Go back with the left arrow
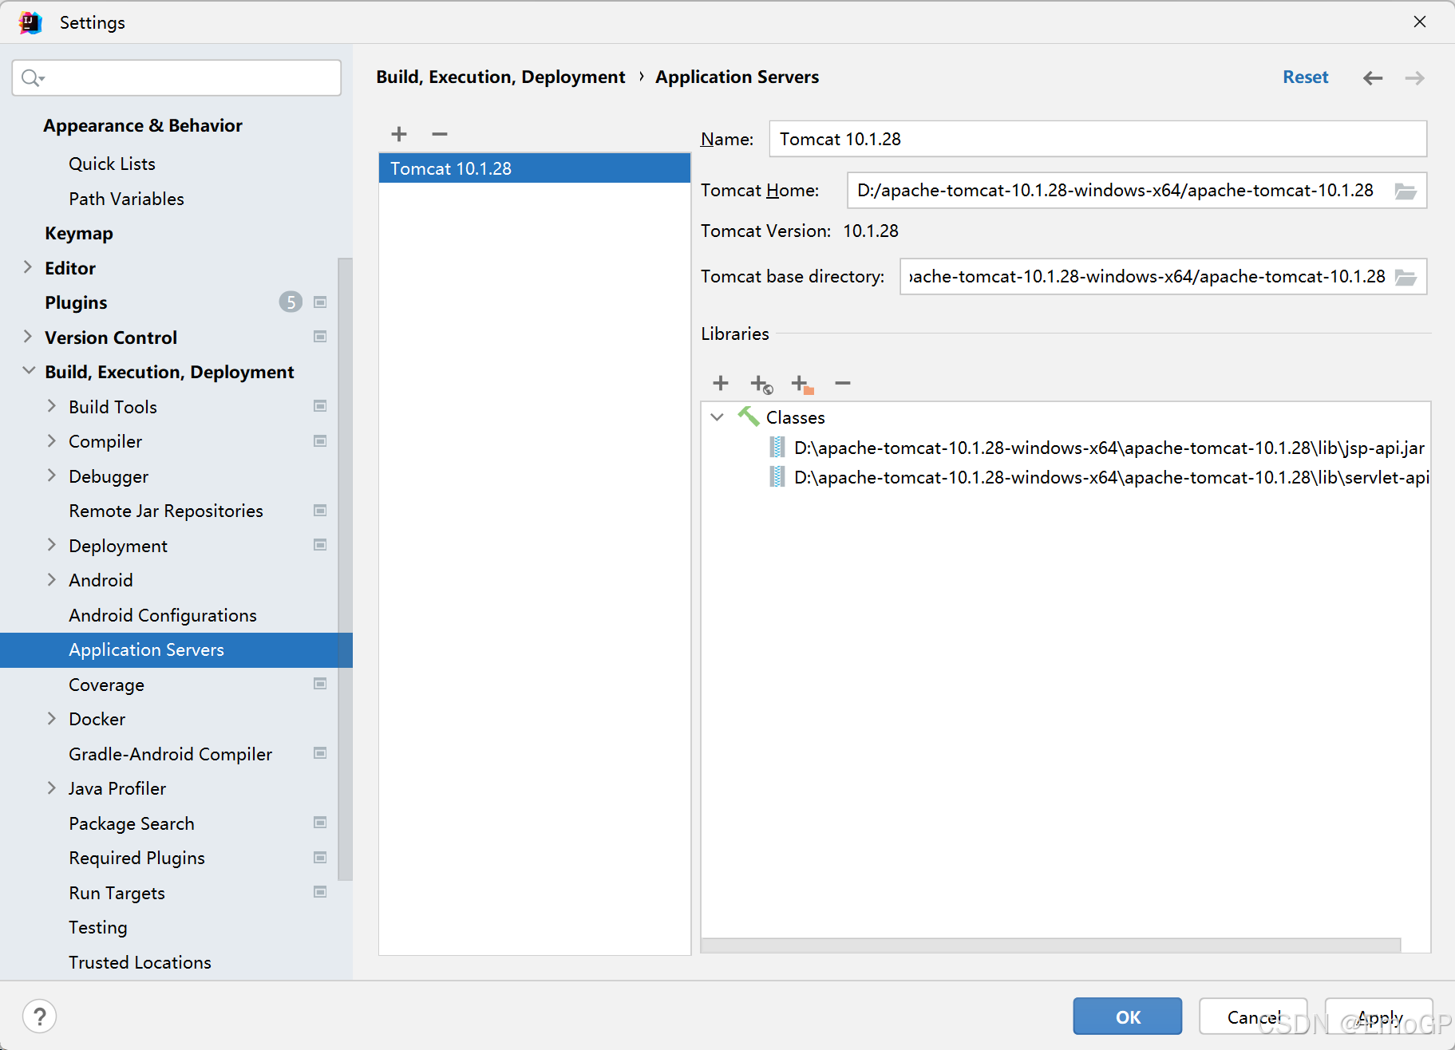Viewport: 1455px width, 1050px height. pos(1373,77)
